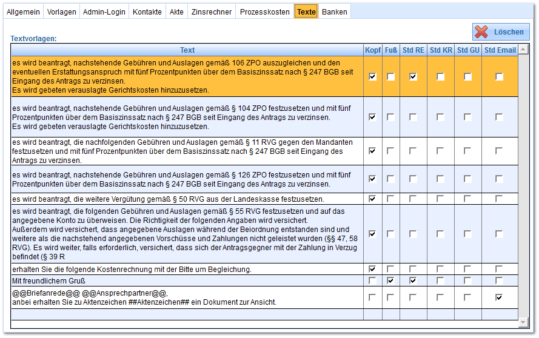The image size is (539, 338).
Task: Click the red X Löschen icon
Action: pyautogui.click(x=481, y=32)
